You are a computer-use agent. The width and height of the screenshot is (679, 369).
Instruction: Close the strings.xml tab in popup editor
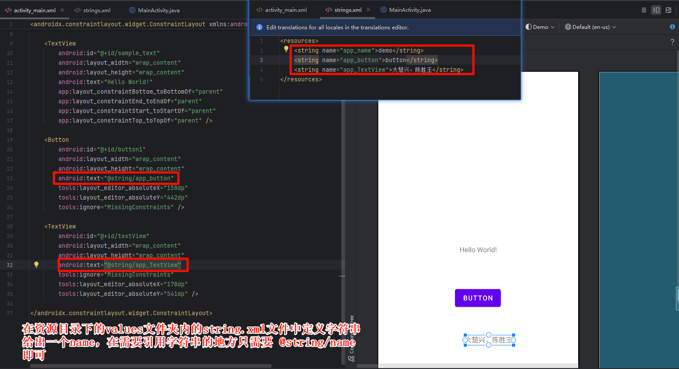[368, 10]
